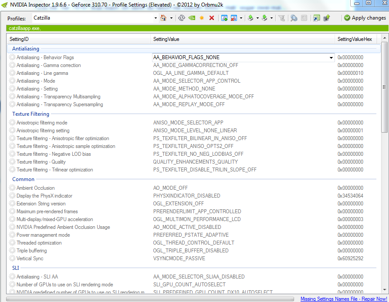
Task: Click the magnifier scan profiles icon
Action: pyautogui.click(x=294, y=18)
